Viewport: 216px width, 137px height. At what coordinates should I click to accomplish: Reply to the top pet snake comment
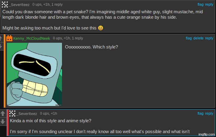209,5
